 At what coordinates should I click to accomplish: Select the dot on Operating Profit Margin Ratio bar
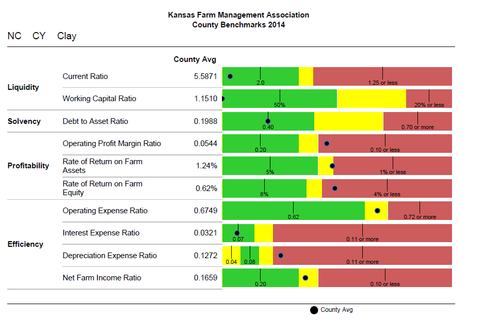tap(326, 144)
